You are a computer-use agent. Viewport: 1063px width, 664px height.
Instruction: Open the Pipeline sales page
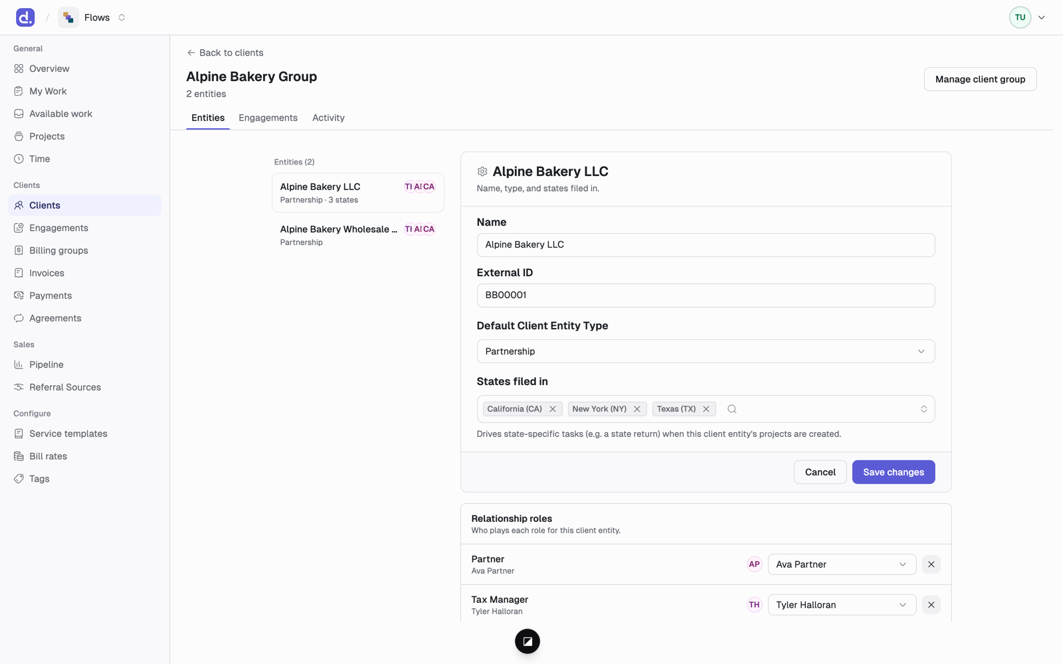point(84,365)
